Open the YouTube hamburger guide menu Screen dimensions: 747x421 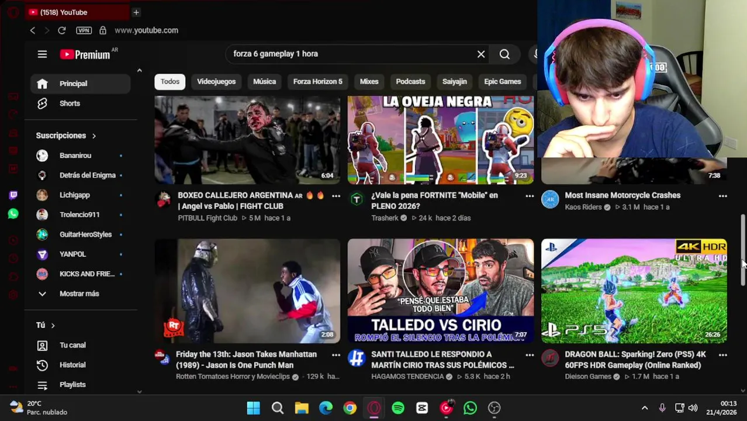(42, 54)
